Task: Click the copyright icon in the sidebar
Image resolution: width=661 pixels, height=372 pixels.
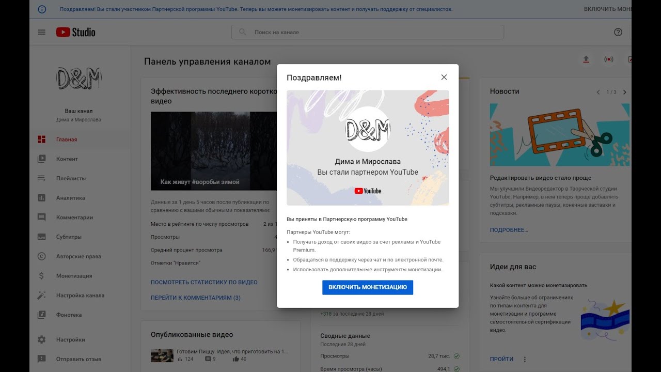Action: [42, 256]
